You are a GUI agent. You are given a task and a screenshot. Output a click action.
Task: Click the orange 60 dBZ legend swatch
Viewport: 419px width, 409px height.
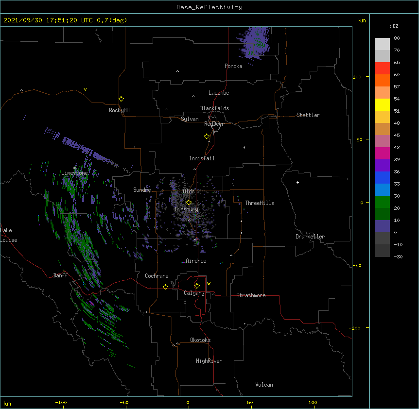[x=382, y=80]
